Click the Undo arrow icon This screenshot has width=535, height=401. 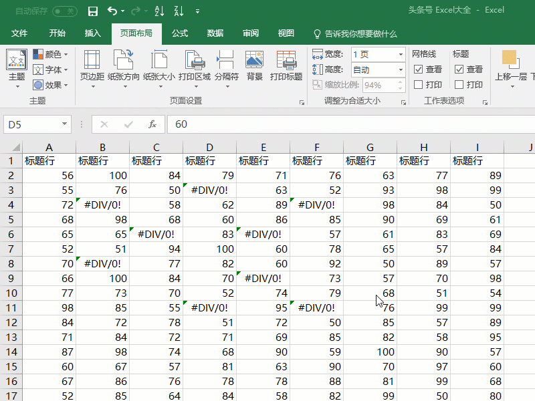112,11
